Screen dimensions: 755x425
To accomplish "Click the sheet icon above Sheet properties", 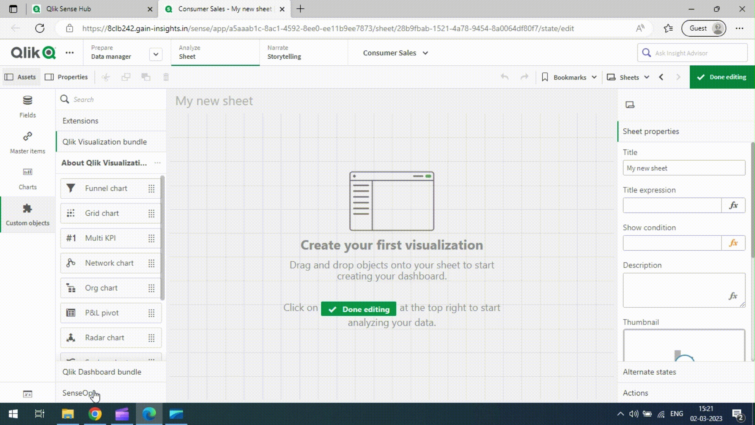I will point(630,105).
